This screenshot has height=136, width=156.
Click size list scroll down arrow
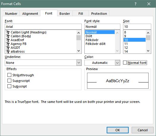(148, 51)
